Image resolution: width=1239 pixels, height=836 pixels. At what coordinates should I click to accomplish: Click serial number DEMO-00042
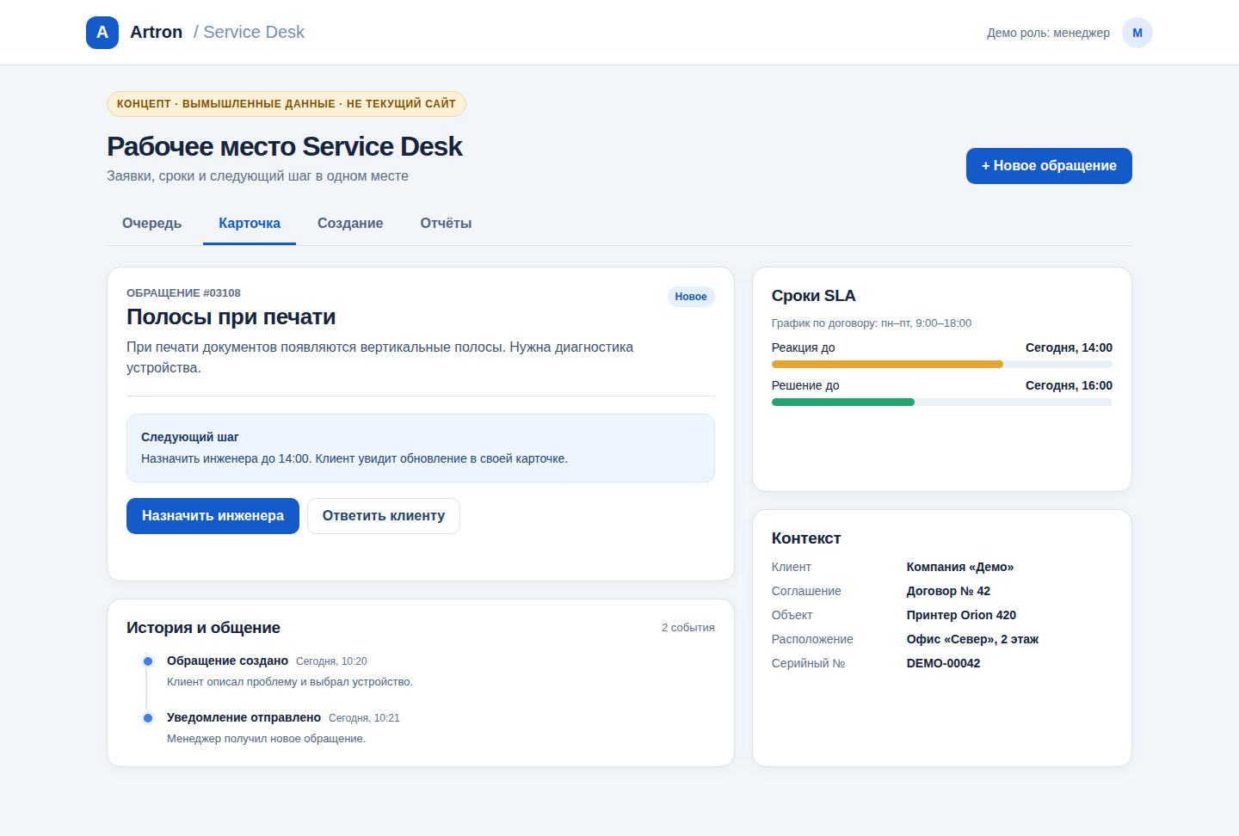pyautogui.click(x=943, y=663)
